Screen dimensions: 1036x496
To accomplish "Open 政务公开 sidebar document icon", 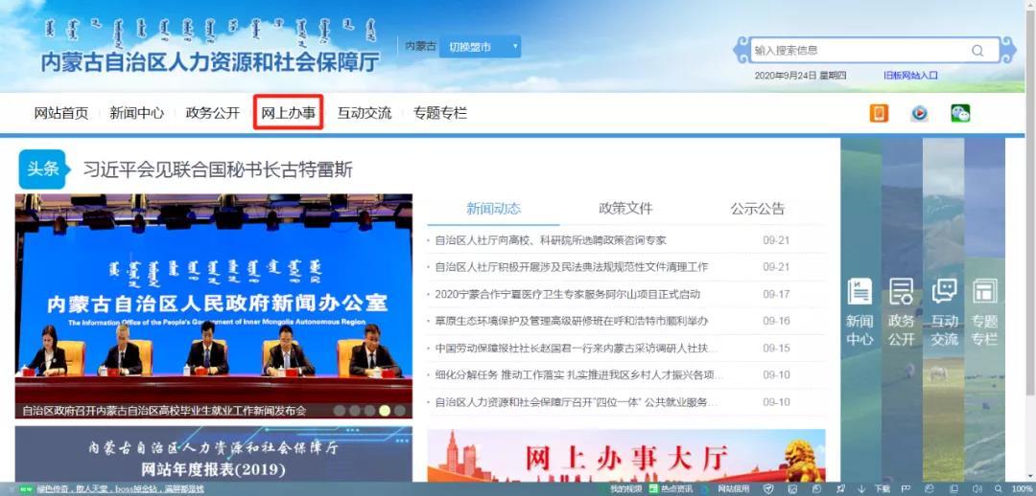I will pos(901,291).
